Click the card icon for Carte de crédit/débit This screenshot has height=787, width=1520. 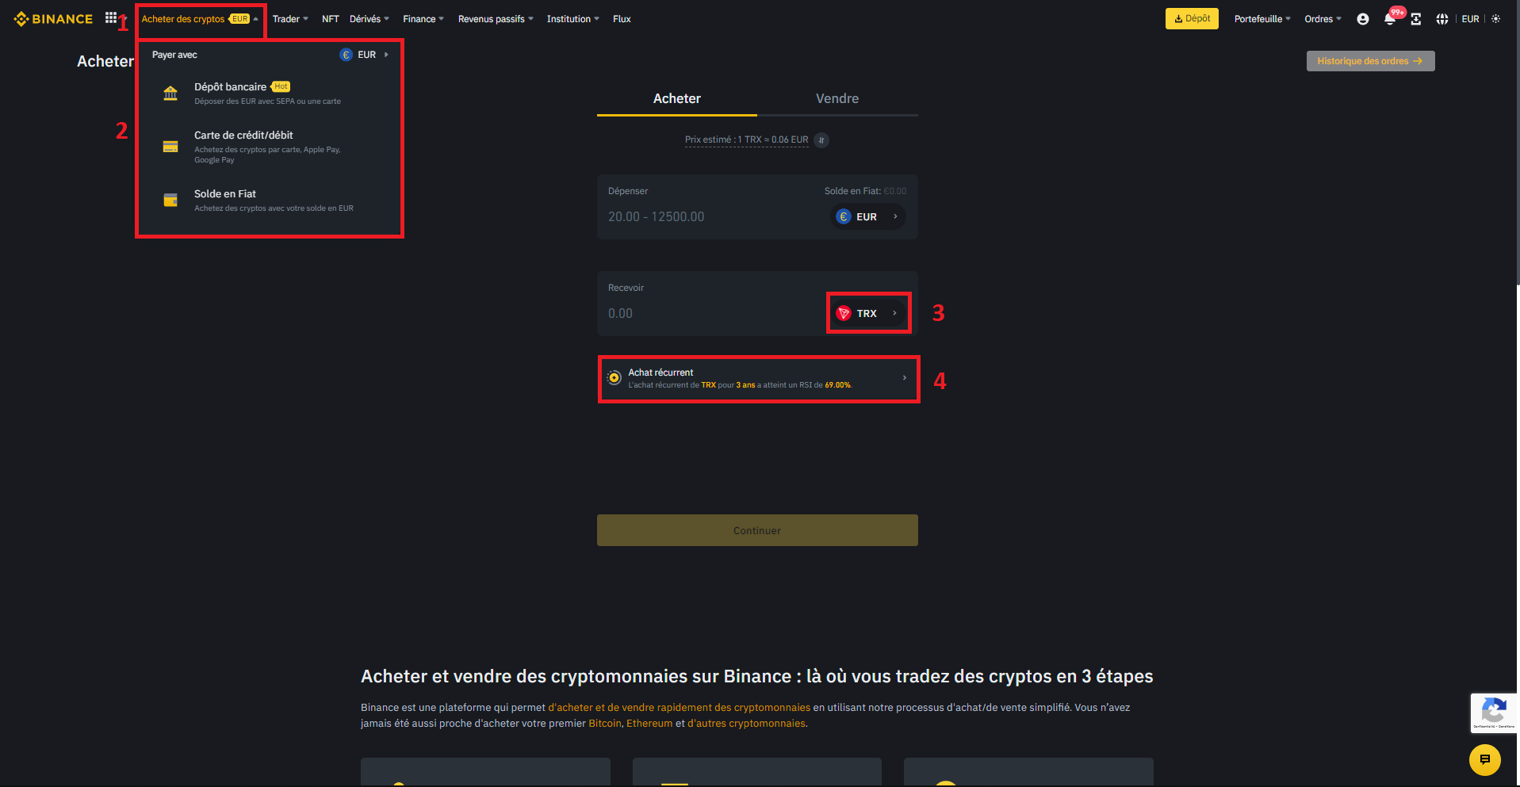click(x=170, y=147)
